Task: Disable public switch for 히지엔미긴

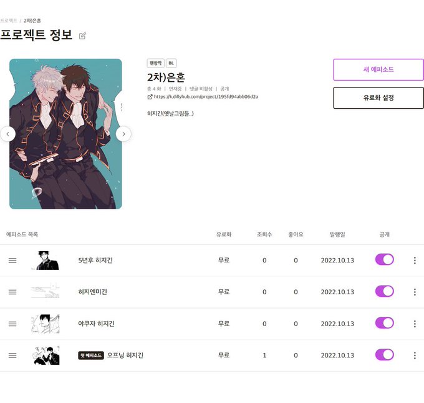Action: [x=385, y=291]
